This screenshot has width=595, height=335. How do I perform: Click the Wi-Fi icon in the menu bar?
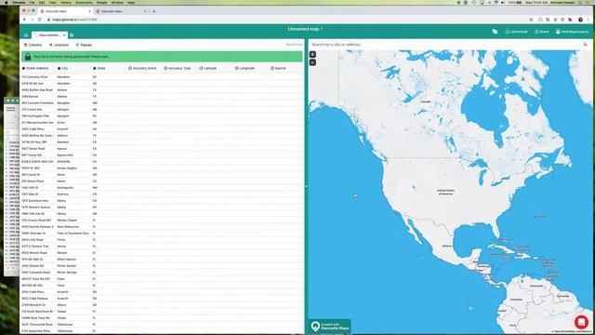tap(496, 2)
